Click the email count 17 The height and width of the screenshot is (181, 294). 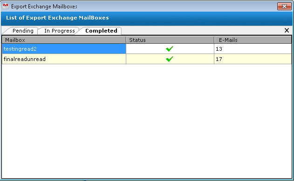(219, 60)
